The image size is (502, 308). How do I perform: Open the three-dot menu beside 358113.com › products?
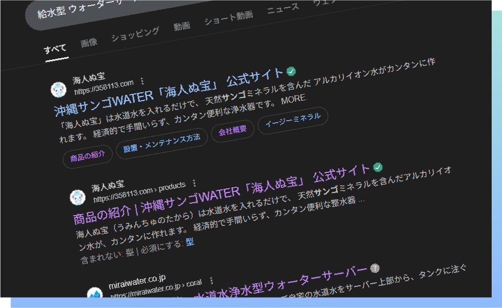pos(194,183)
